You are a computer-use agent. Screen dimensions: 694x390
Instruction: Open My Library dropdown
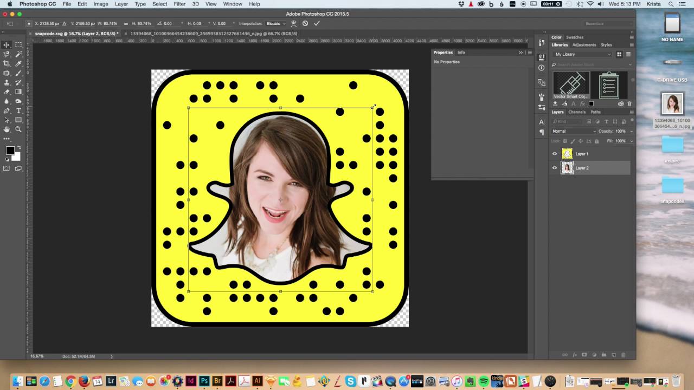pyautogui.click(x=582, y=54)
